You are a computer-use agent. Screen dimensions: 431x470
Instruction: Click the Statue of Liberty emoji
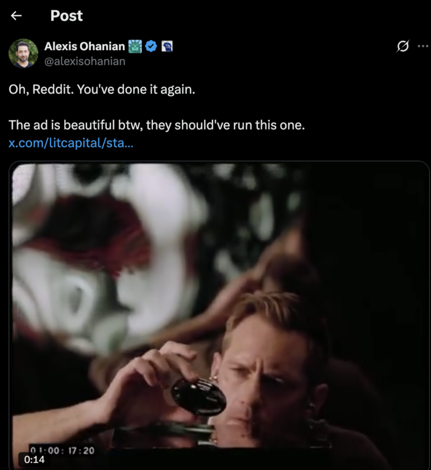coord(136,46)
